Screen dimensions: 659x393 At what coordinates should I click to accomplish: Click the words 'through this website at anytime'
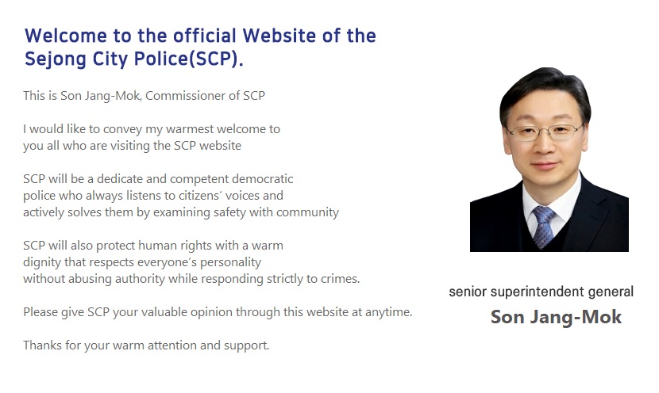click(324, 312)
